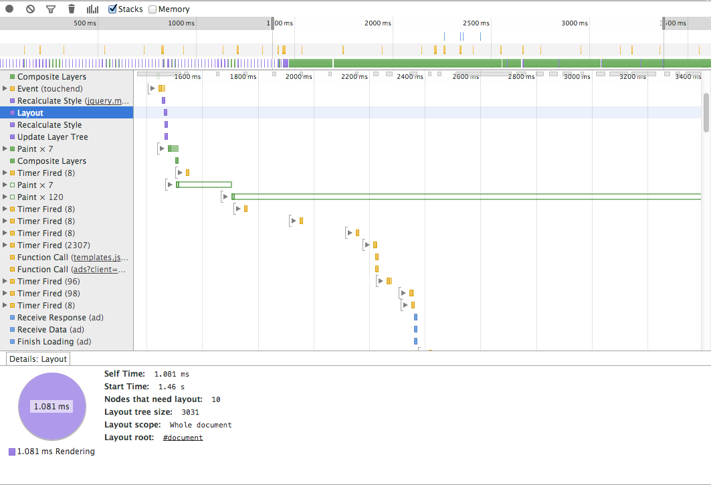
Task: Click the vertical scrollbar of records panel
Action: click(706, 112)
